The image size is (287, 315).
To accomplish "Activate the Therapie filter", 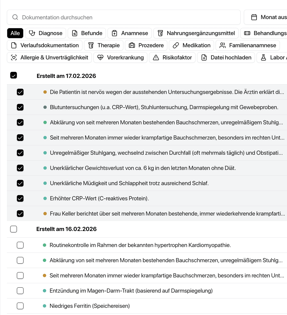I will tap(104, 45).
